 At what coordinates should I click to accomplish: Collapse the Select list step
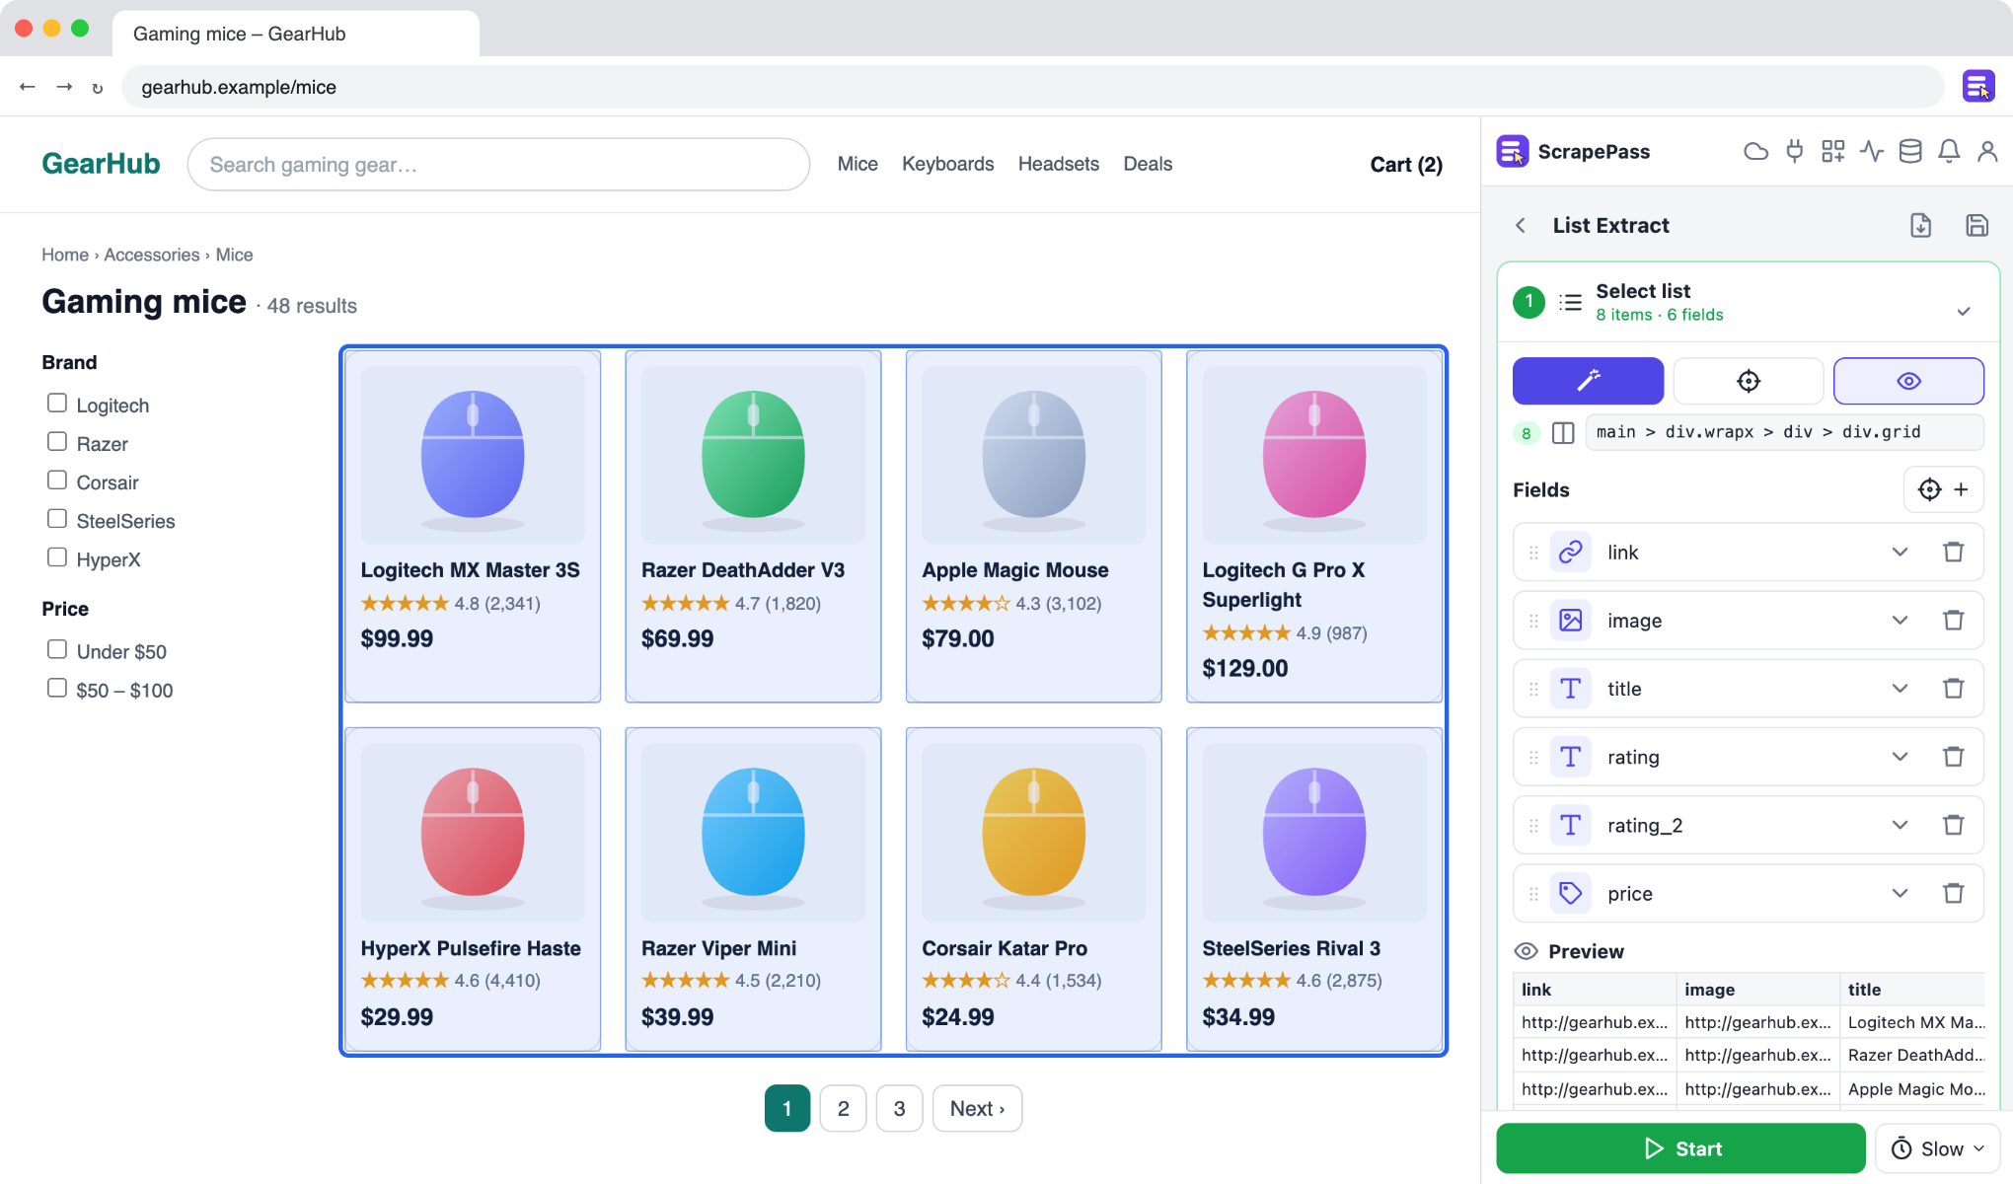click(1964, 312)
